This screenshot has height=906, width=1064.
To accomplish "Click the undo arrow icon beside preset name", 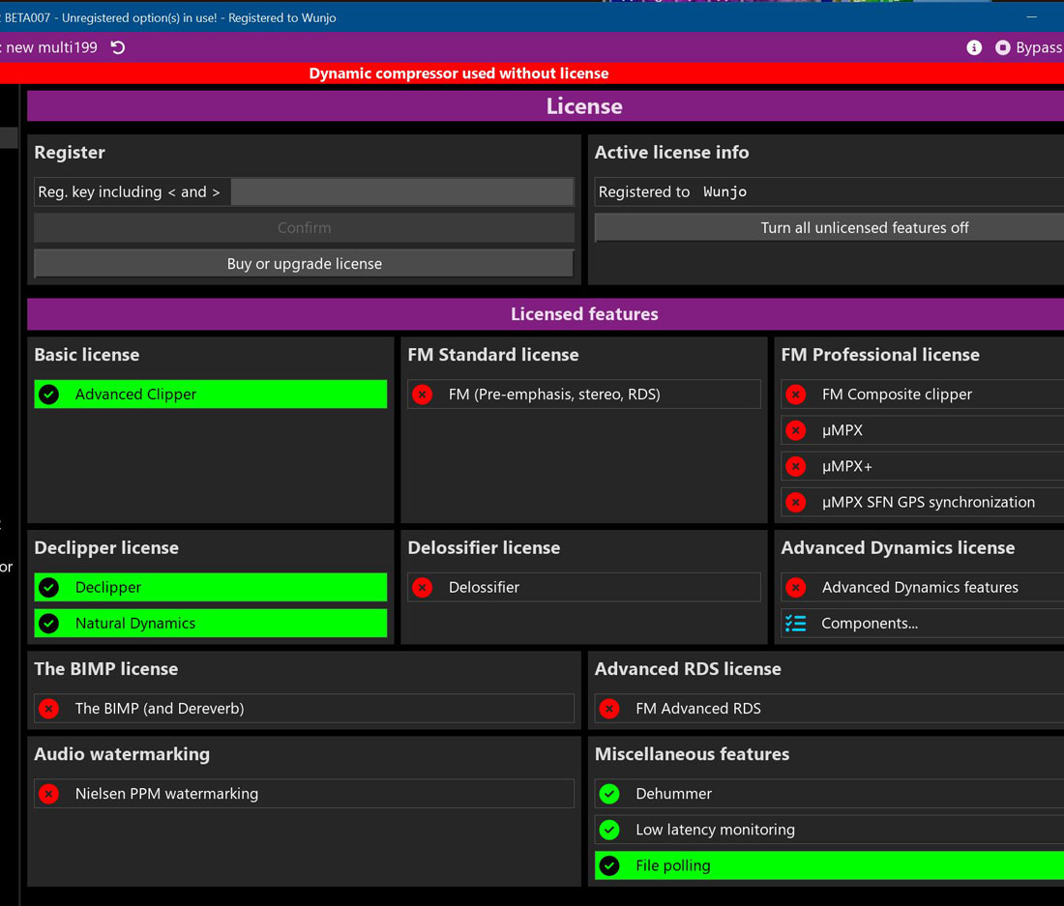I will click(x=118, y=47).
